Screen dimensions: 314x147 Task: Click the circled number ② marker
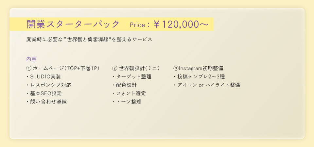[x=114, y=69]
